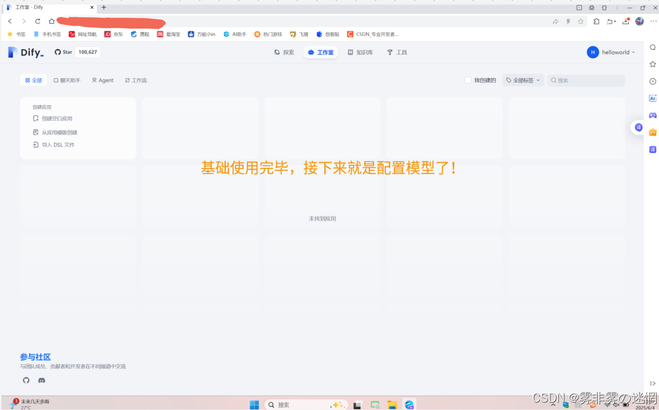Click 创建空白应用 to create blank app

[x=53, y=119]
